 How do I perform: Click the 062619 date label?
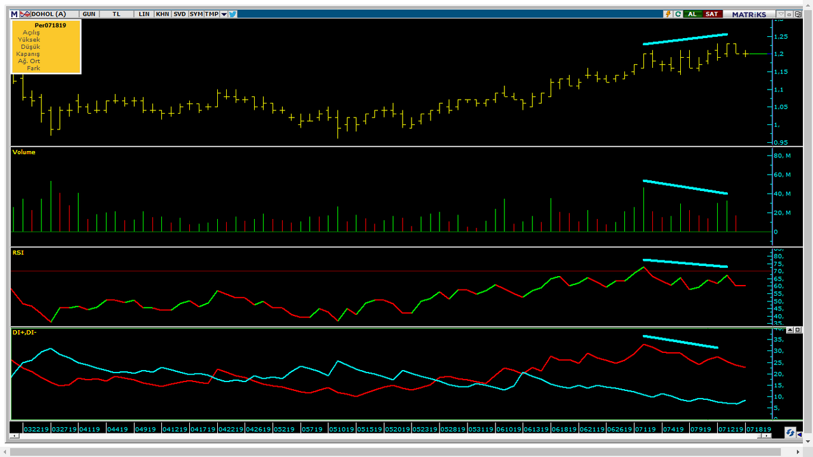click(x=619, y=429)
